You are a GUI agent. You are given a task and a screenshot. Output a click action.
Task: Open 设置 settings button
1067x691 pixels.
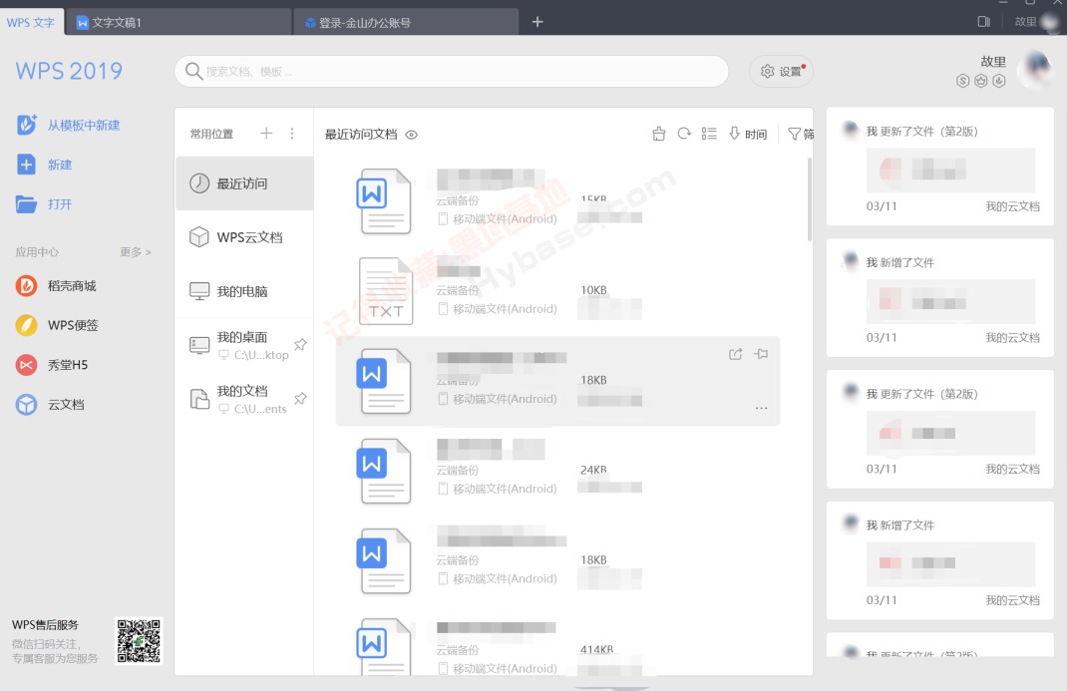781,72
